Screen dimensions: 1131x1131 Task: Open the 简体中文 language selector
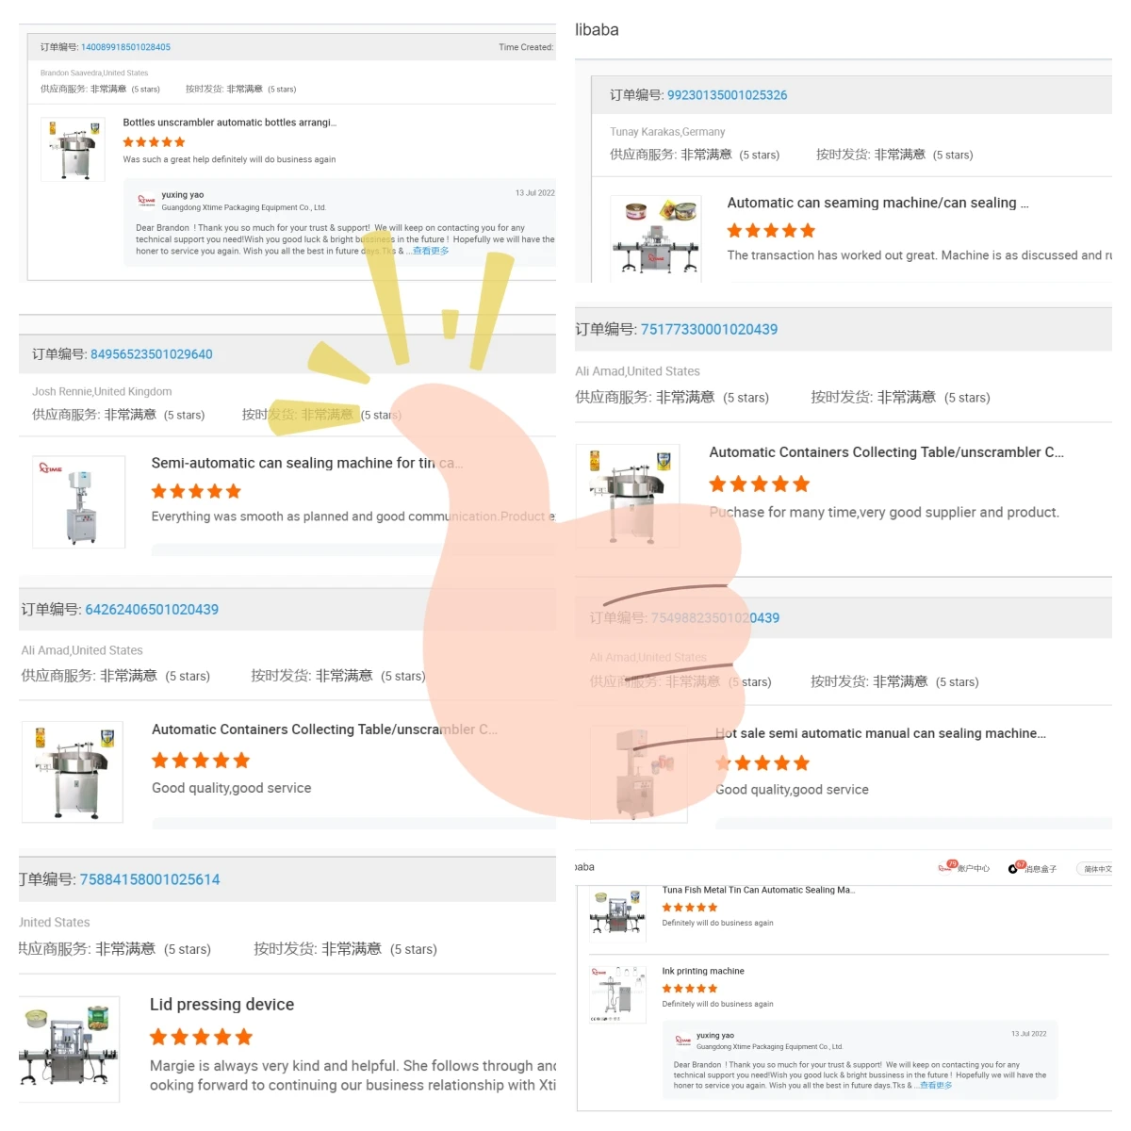click(x=1094, y=869)
